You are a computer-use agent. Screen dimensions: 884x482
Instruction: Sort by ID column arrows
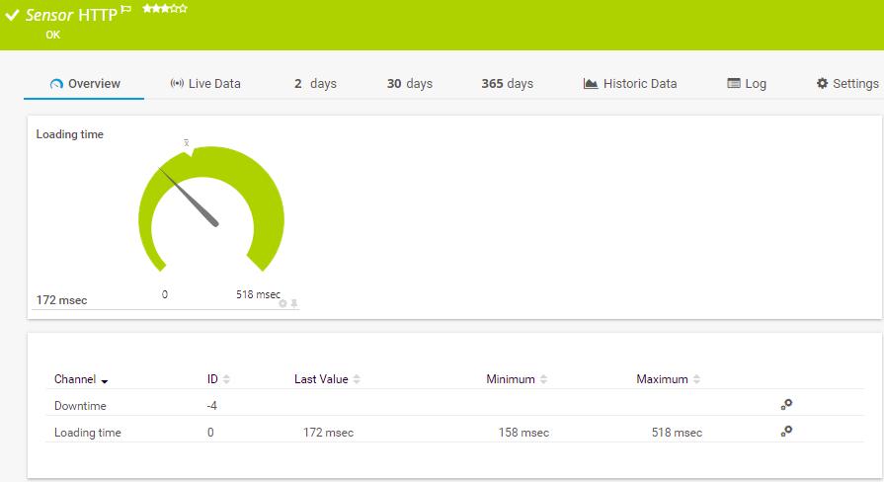pos(226,379)
